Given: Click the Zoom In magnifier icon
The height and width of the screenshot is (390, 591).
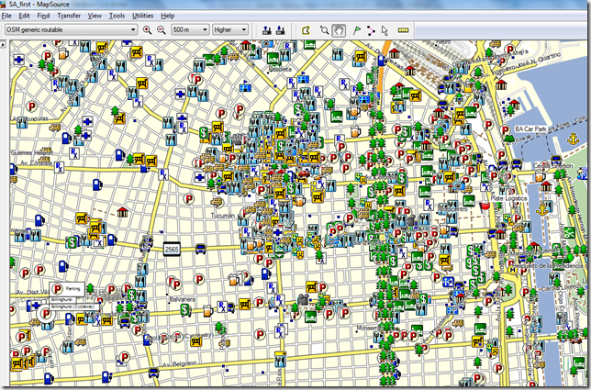Looking at the screenshot, I should tap(147, 29).
